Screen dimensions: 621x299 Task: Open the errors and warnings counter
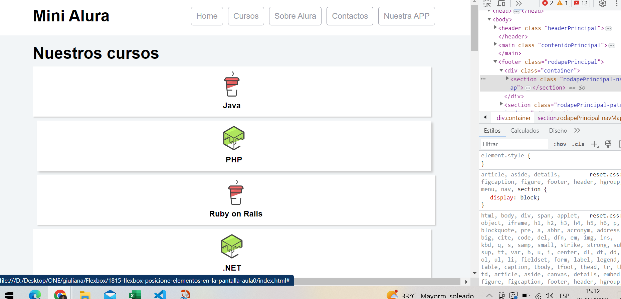point(555,3)
